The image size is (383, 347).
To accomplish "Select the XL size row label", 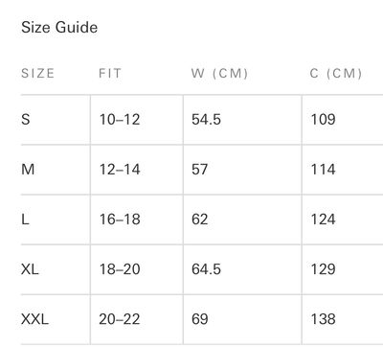I will tap(30, 269).
